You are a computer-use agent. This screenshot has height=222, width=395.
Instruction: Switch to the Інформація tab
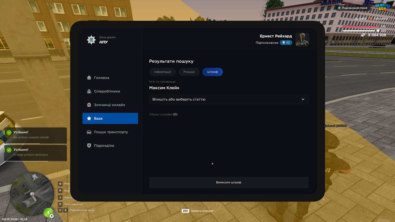[x=163, y=72]
